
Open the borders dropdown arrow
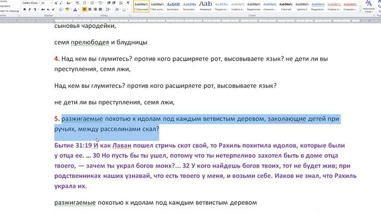click(x=127, y=10)
